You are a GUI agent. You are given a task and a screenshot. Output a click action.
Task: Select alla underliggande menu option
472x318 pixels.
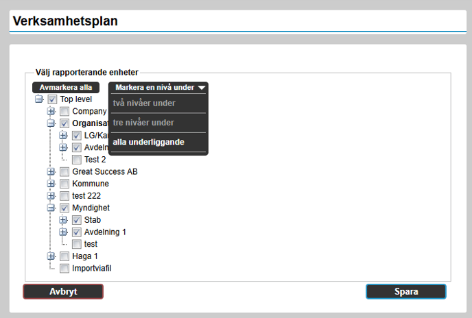(x=158, y=143)
